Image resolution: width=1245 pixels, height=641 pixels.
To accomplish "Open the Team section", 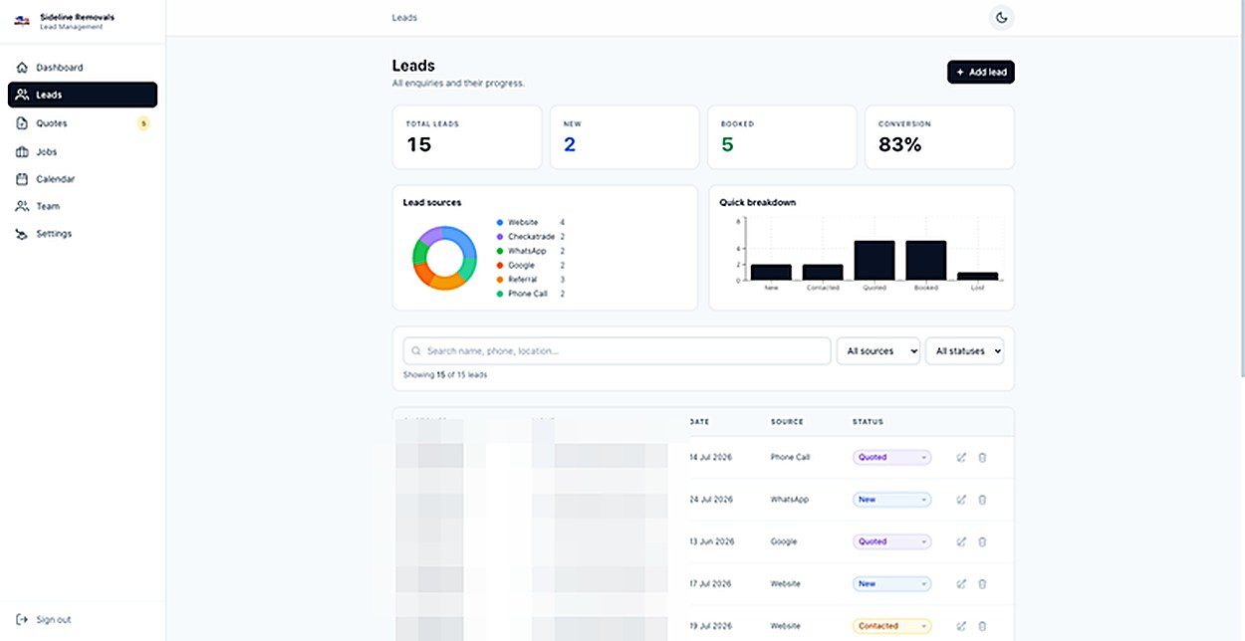I will pos(83,206).
